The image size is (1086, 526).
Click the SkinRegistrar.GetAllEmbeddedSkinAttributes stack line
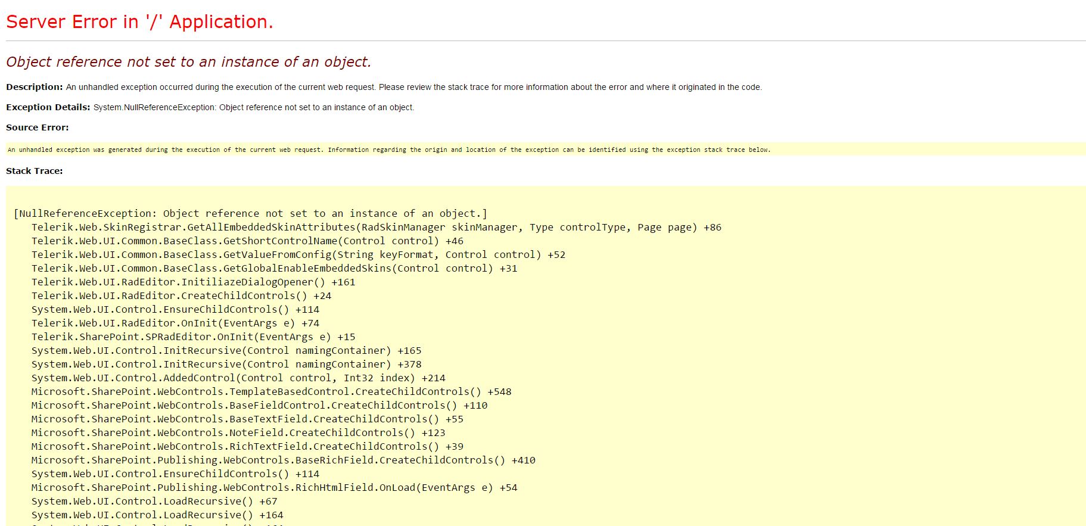coord(376,227)
